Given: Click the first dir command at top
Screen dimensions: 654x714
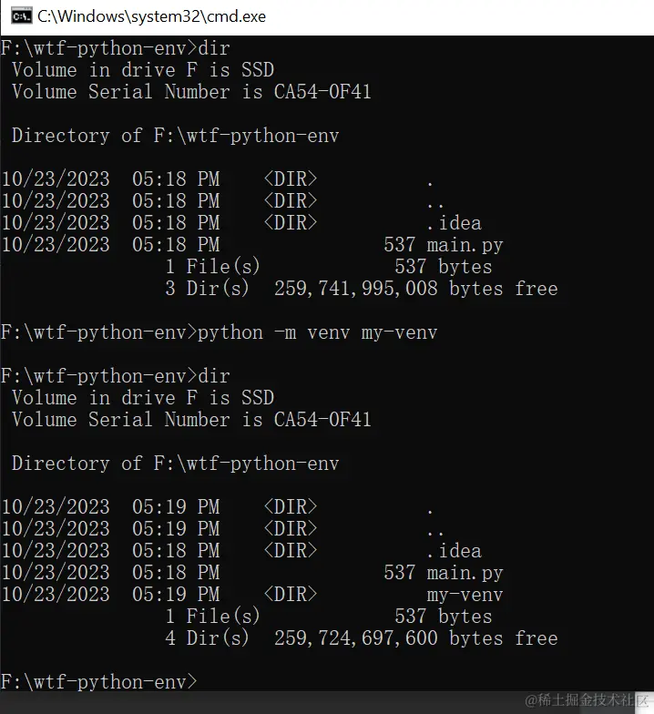Looking at the screenshot, I should coord(215,48).
